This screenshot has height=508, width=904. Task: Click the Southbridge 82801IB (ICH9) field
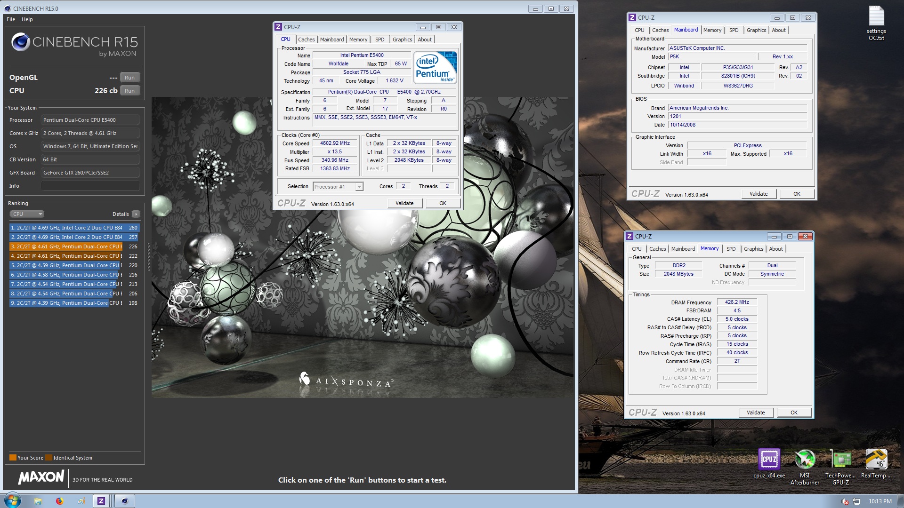click(738, 76)
